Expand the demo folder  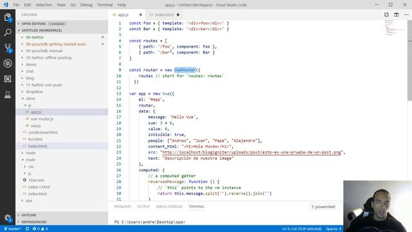coord(62,64)
